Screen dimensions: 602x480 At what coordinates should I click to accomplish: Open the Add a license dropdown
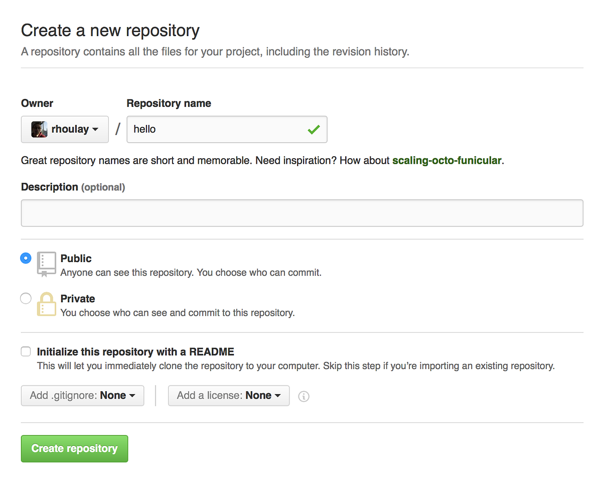(229, 396)
